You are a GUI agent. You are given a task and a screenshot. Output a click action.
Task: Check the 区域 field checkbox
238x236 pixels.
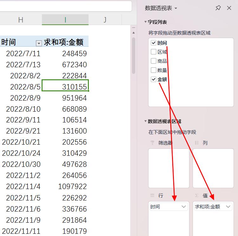[154, 52]
